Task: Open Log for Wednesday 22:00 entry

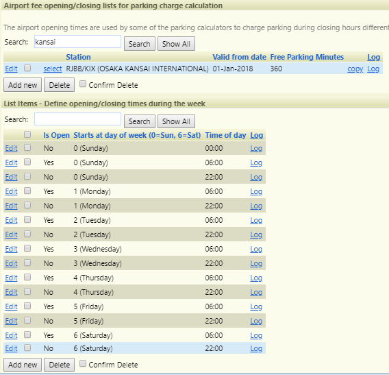Action: [256, 263]
